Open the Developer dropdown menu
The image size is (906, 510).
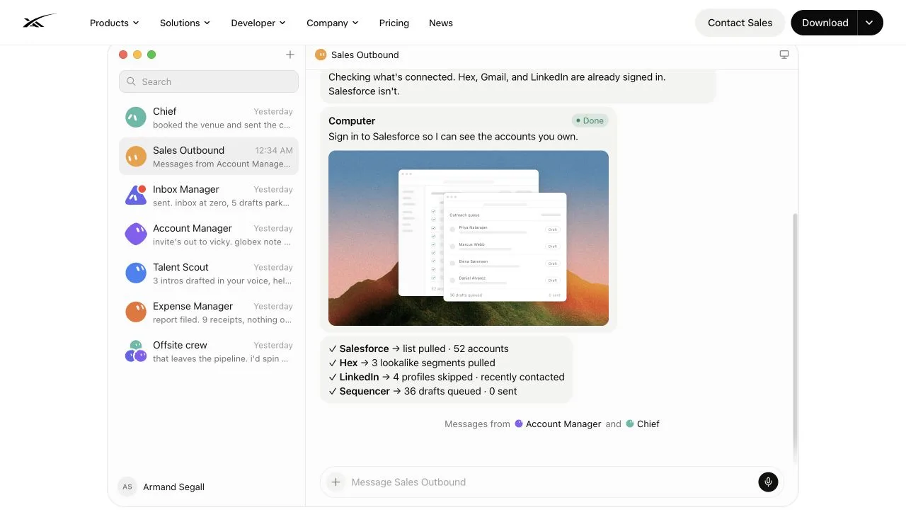(x=258, y=23)
